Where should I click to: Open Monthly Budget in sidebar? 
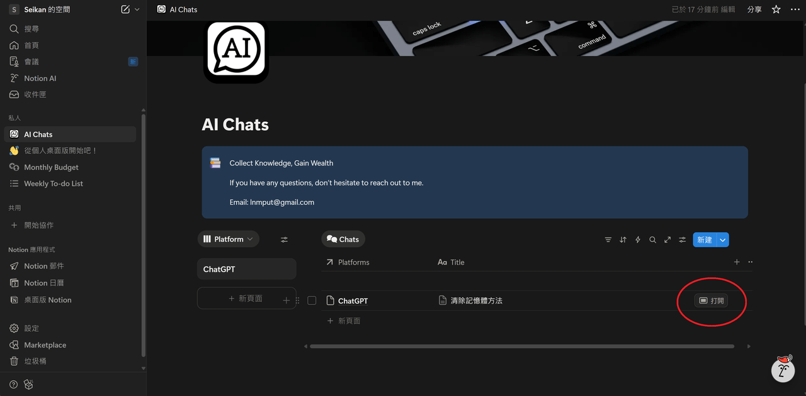tap(51, 167)
